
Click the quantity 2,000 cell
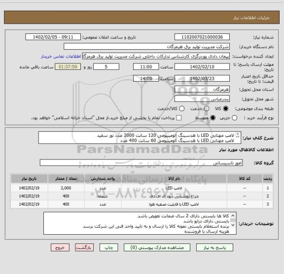pos(66,188)
